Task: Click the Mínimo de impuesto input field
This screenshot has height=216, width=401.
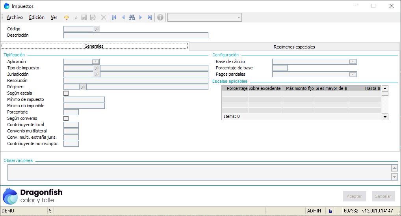Action: pyautogui.click(x=84, y=100)
